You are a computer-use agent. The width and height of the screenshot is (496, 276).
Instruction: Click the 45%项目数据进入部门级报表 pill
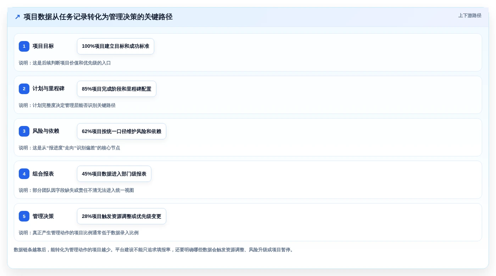click(x=114, y=174)
